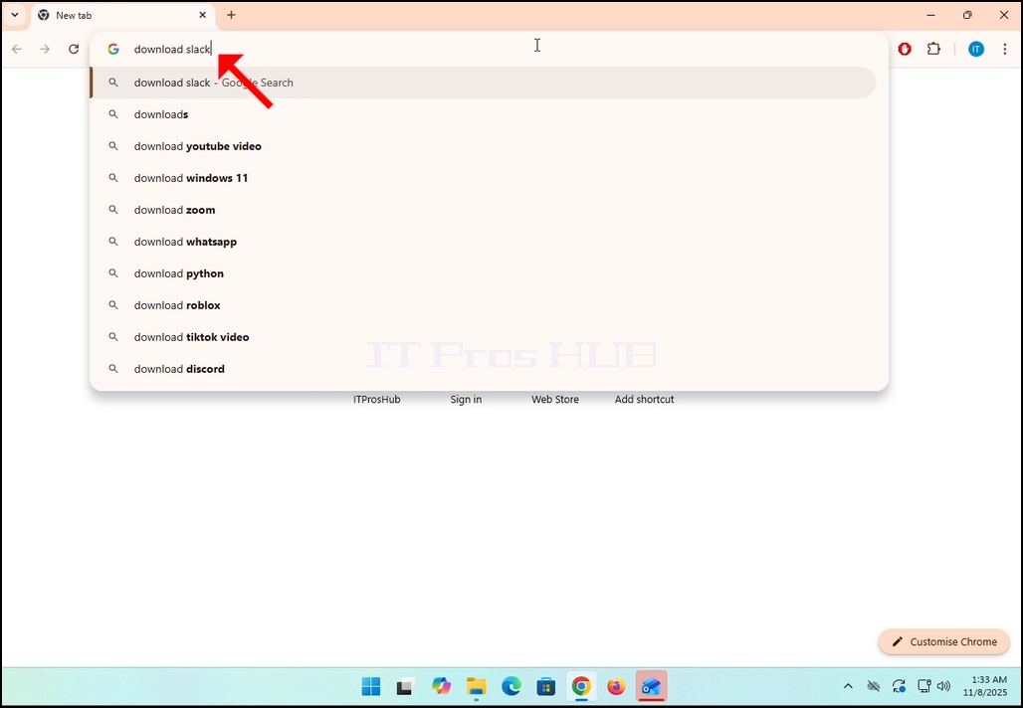This screenshot has height=708, width=1023.
Task: Go forward using the forward arrow
Action: [45, 49]
